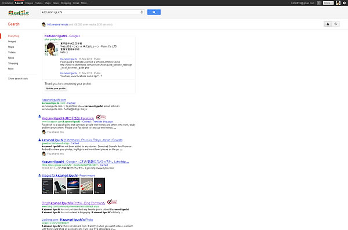The image size is (348, 230).
Task: Open second image result thumbnail
Action: point(60,186)
